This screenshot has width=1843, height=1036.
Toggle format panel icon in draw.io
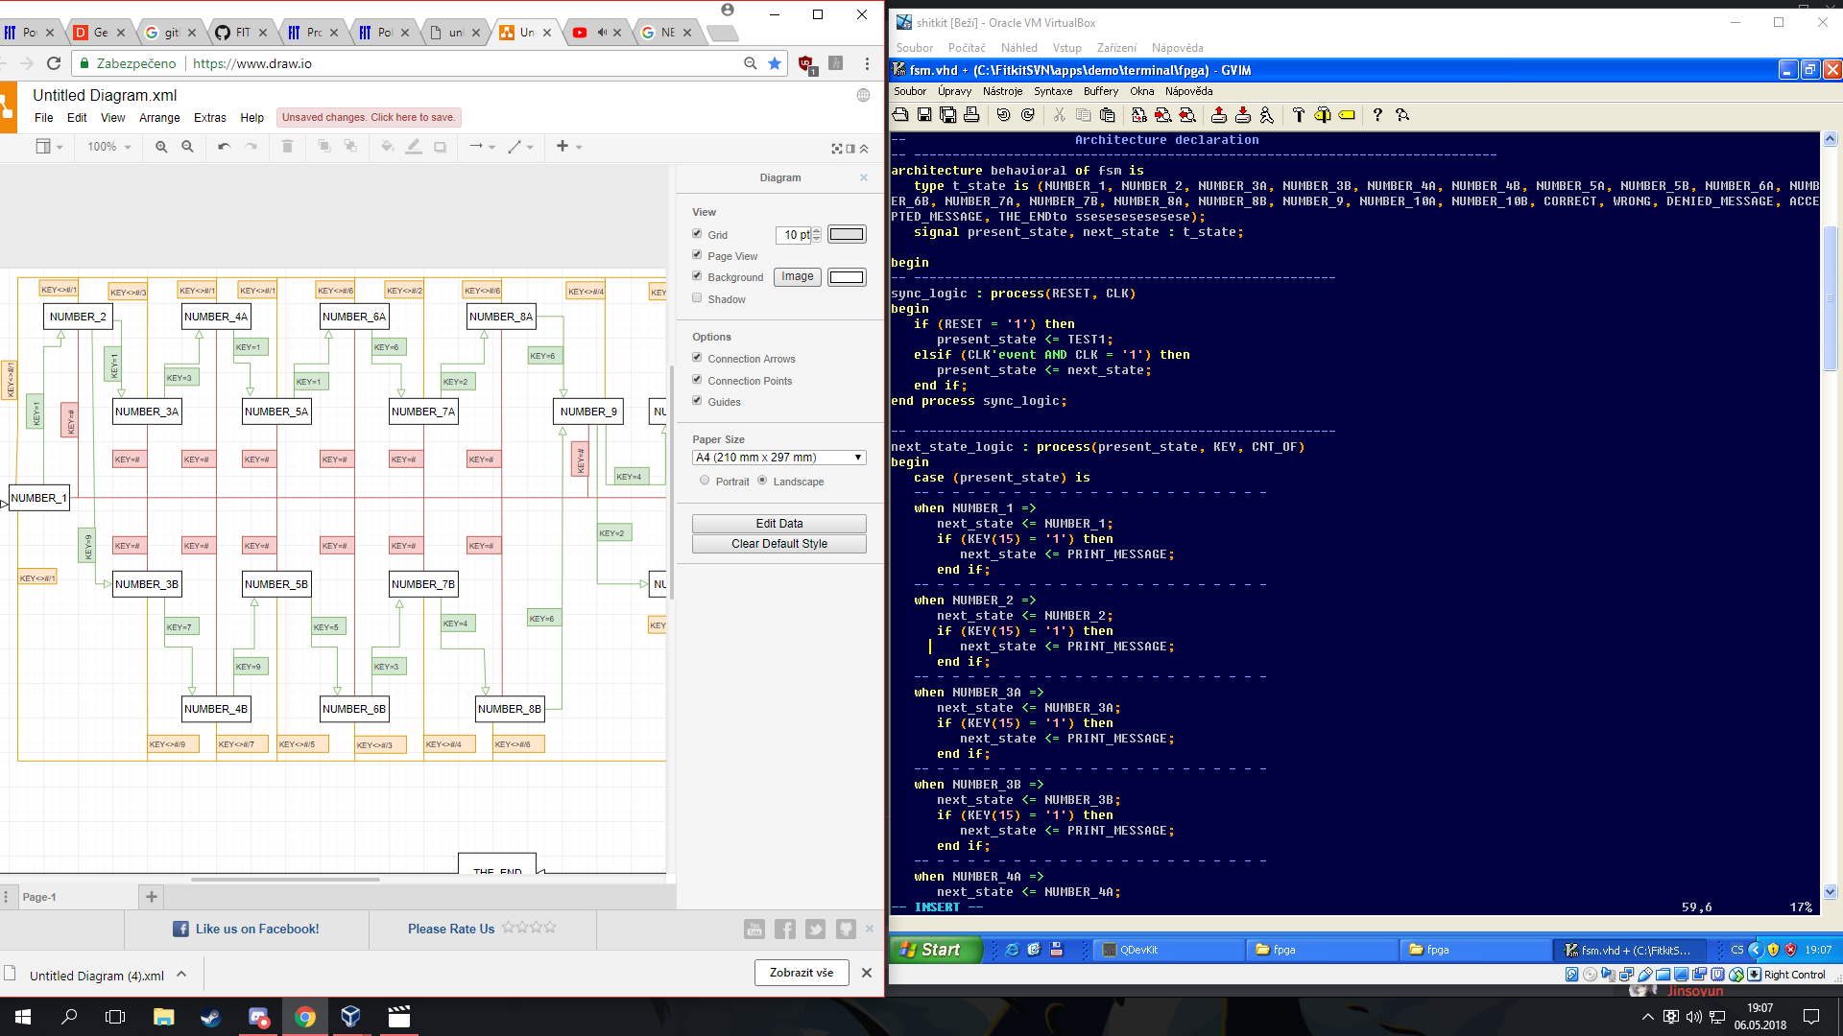pos(850,149)
